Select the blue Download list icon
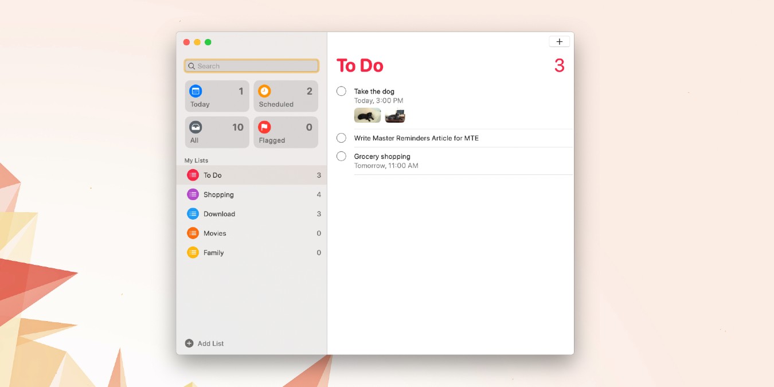Screen dimensions: 774x387 [193, 213]
